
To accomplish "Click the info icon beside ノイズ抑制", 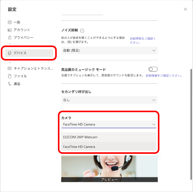I will (82, 30).
